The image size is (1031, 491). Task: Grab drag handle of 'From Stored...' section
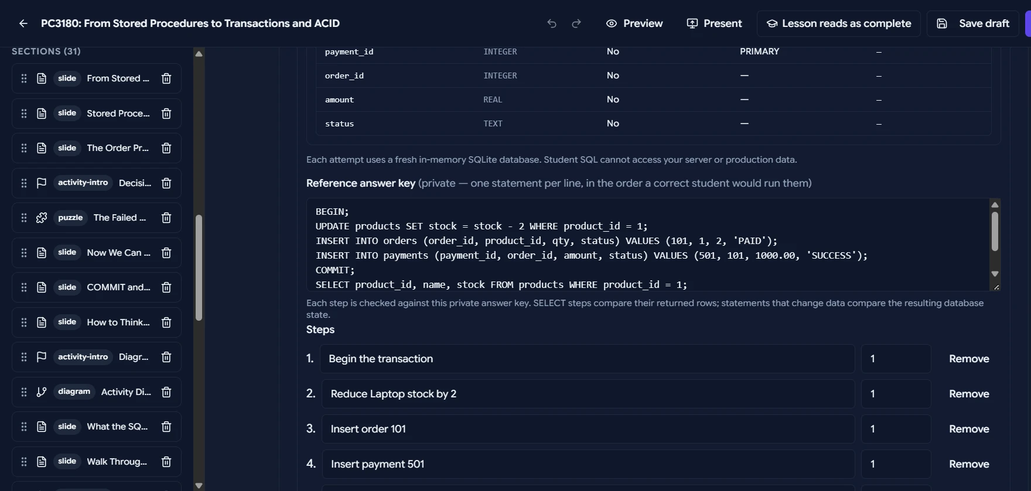24,78
